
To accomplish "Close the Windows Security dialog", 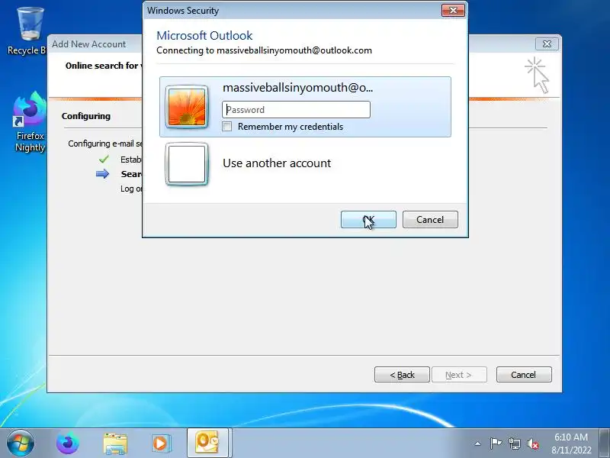I will [x=453, y=11].
